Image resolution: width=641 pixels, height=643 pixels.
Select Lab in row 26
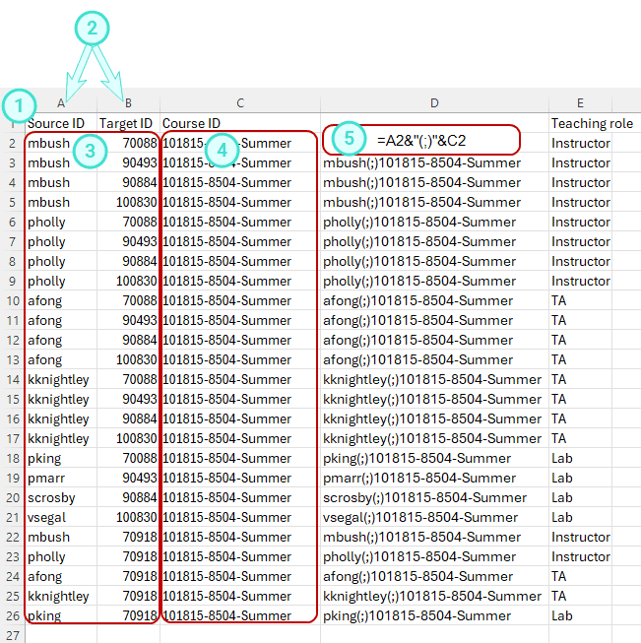click(580, 615)
